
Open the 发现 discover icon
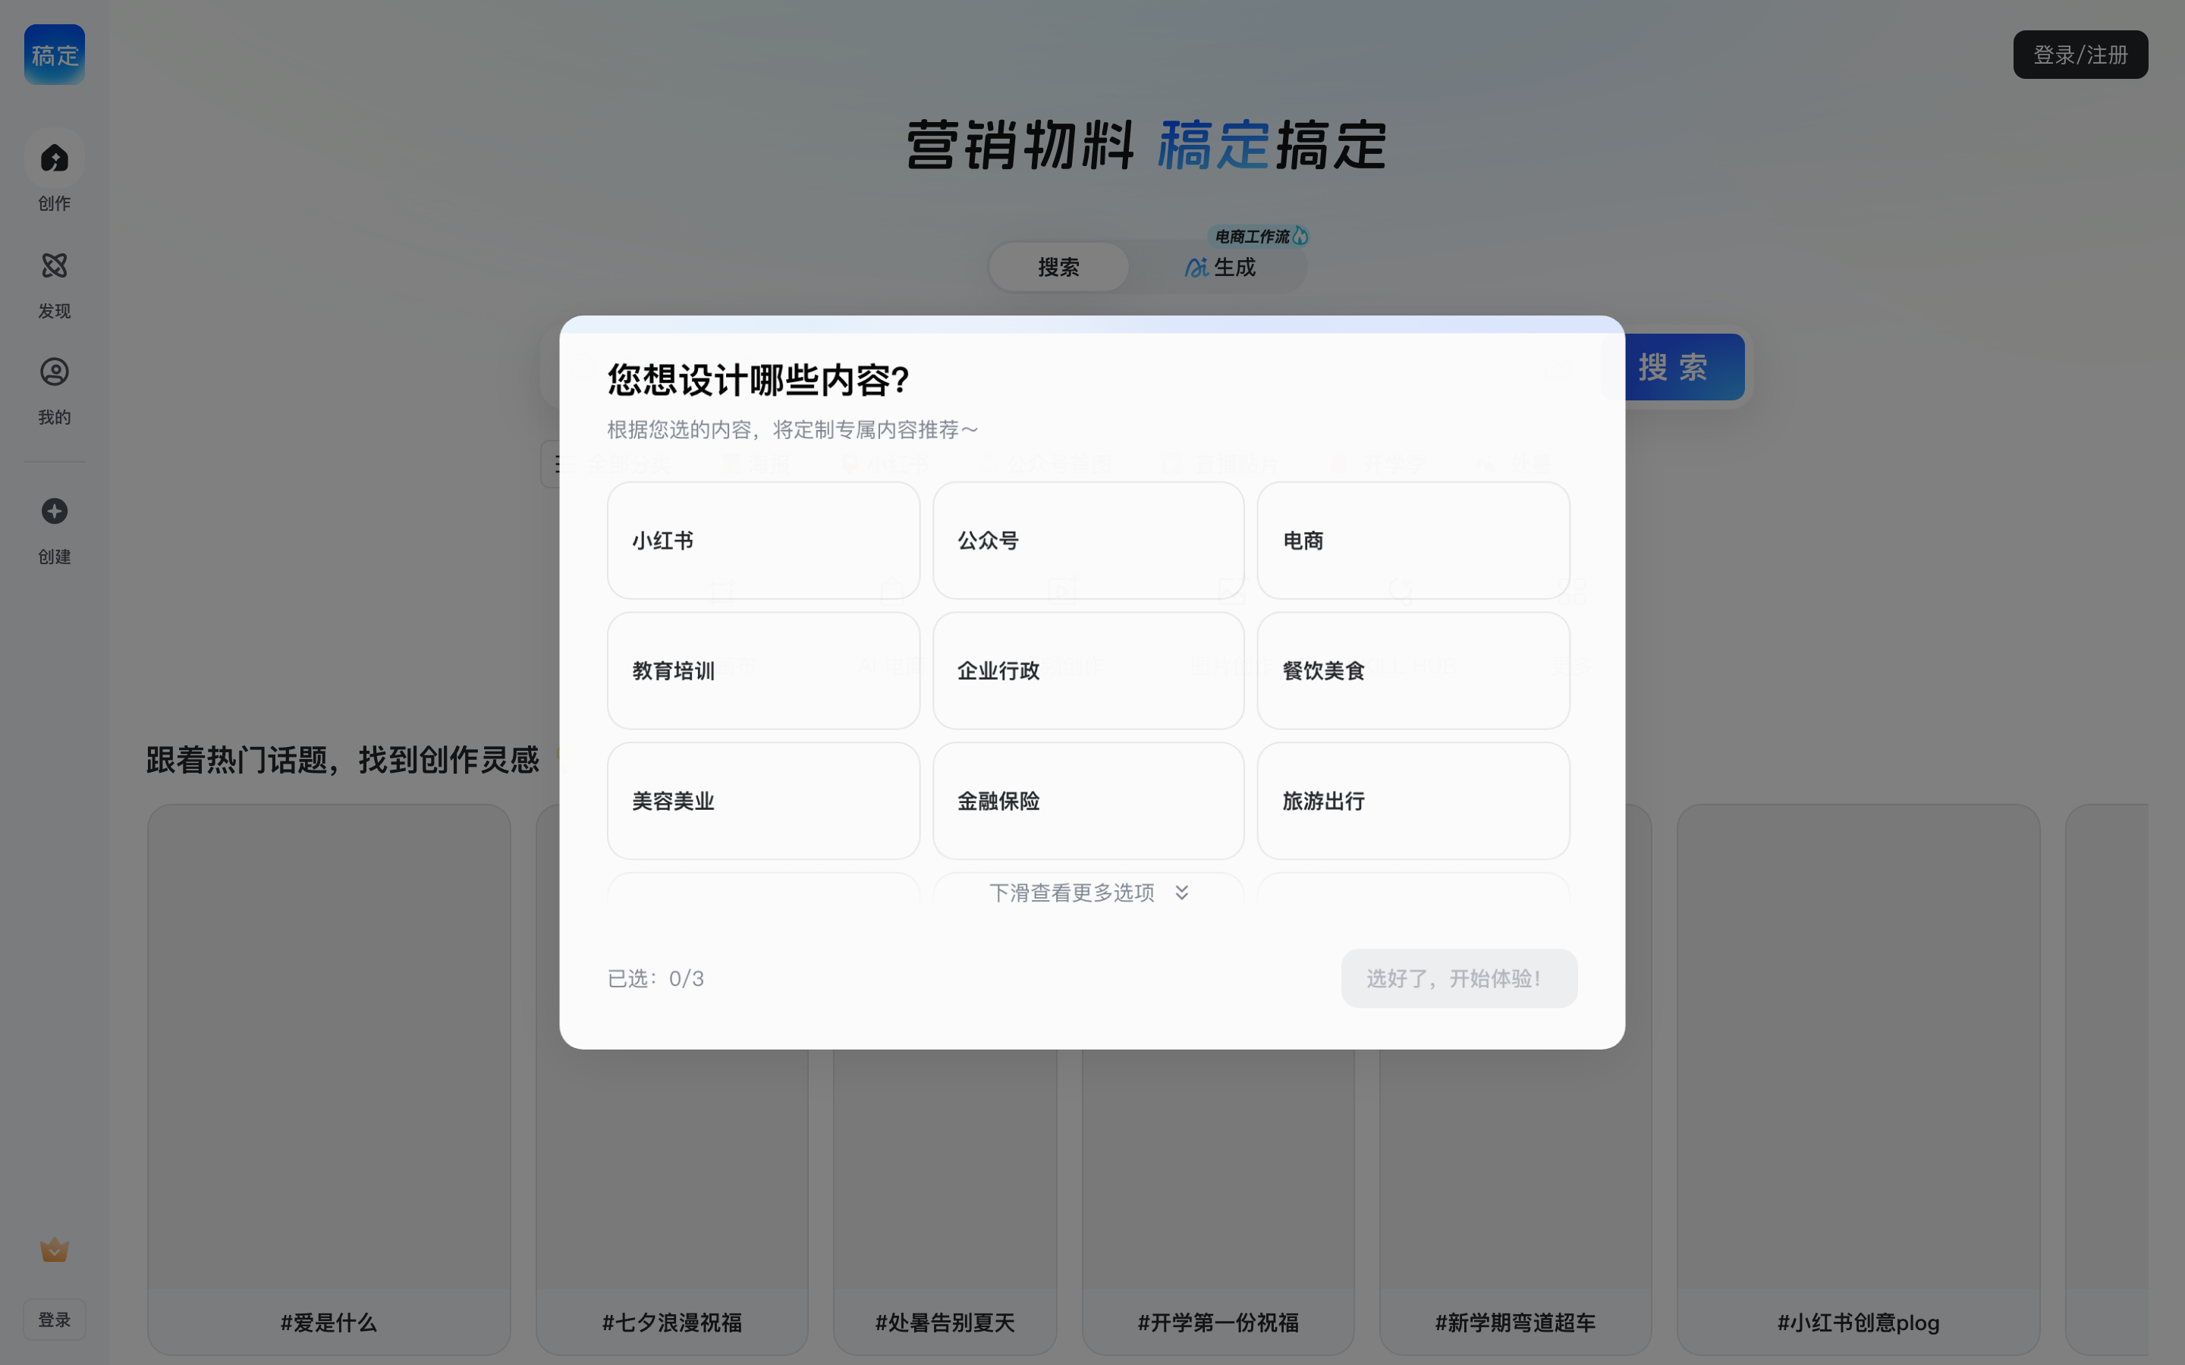[x=54, y=265]
